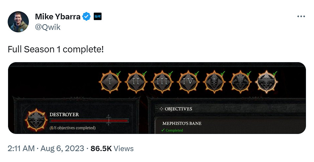Open Mike Ybarra's display name link

(x=58, y=16)
